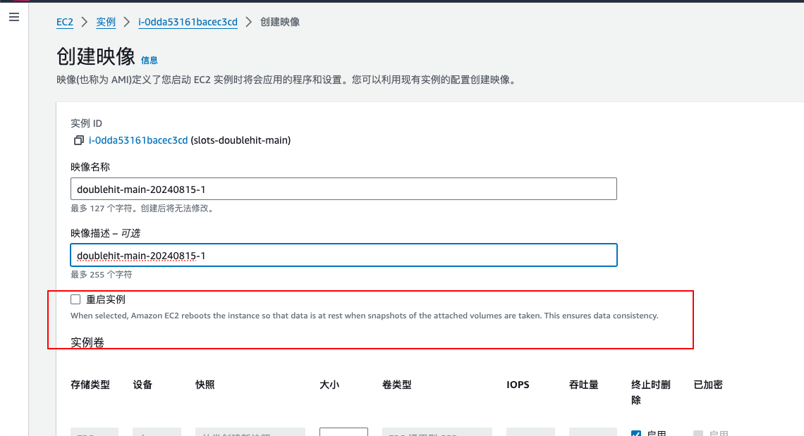Open instance link under 实例 ID
The image size is (804, 436).
(138, 140)
